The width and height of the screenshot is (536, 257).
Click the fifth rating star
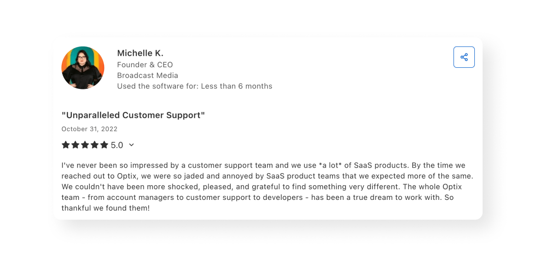click(x=104, y=145)
